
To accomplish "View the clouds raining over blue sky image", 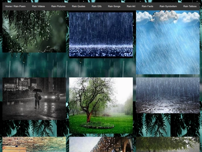I will point(168,42).
